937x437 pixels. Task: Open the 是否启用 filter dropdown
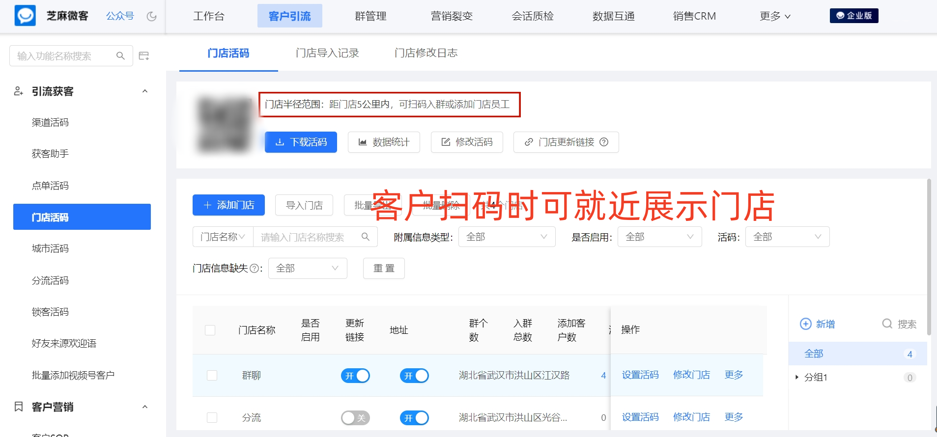point(659,237)
